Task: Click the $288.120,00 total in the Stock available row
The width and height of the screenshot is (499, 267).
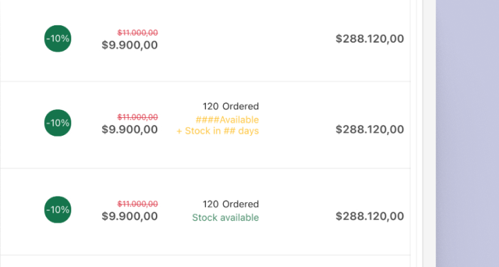Action: 370,216
